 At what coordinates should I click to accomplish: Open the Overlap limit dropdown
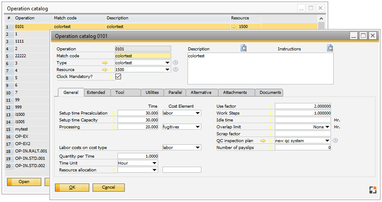[x=328, y=127]
